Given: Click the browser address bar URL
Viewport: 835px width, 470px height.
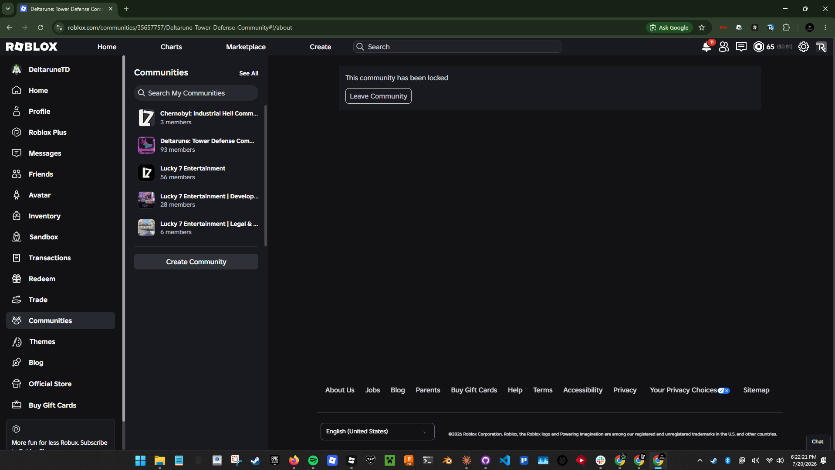Looking at the screenshot, I should 180,27.
